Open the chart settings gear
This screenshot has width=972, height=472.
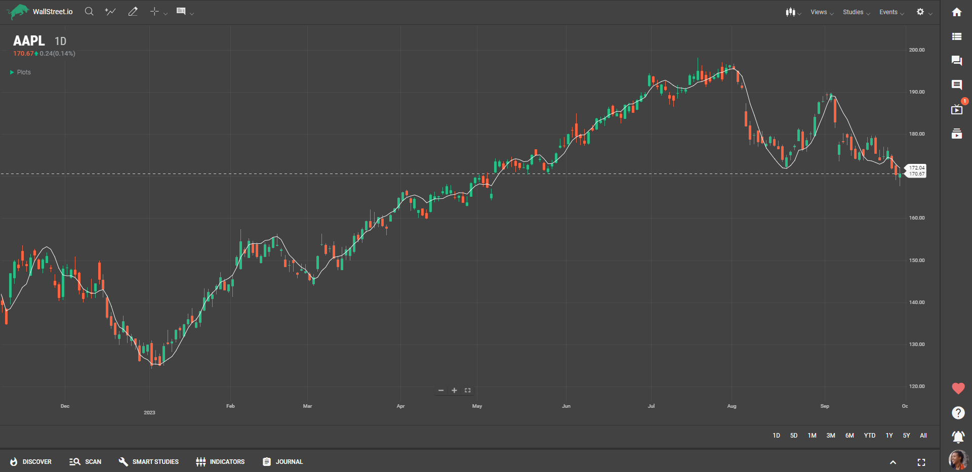tap(920, 12)
